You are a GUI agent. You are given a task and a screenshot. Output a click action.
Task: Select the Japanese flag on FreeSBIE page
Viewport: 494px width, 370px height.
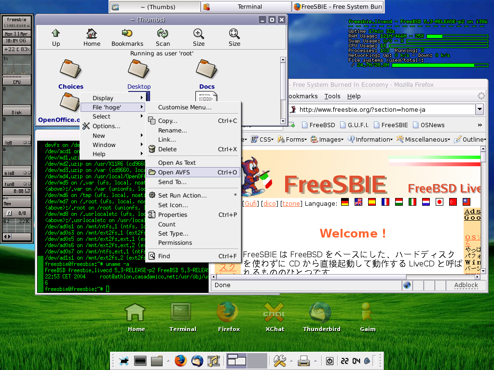click(x=439, y=202)
